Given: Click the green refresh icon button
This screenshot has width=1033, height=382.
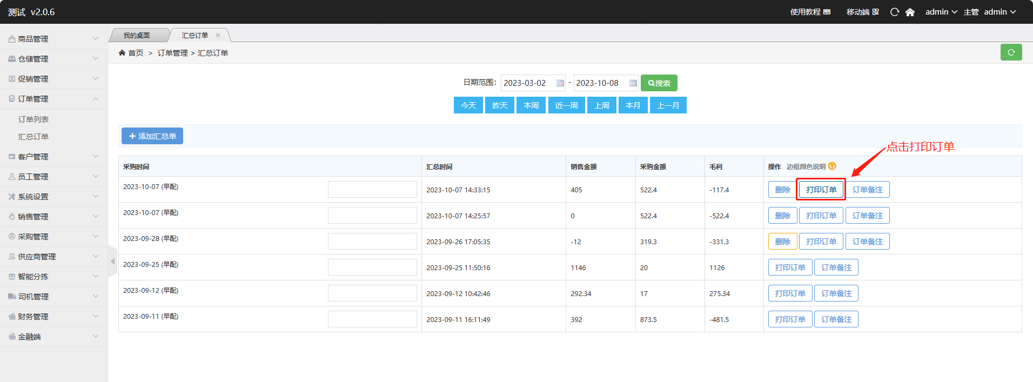Looking at the screenshot, I should tap(1011, 52).
